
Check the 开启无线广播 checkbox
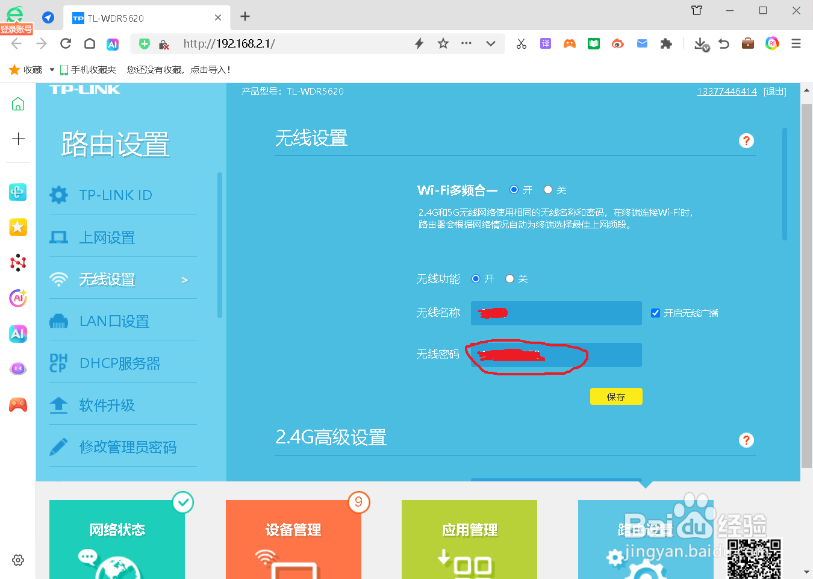[x=655, y=313]
